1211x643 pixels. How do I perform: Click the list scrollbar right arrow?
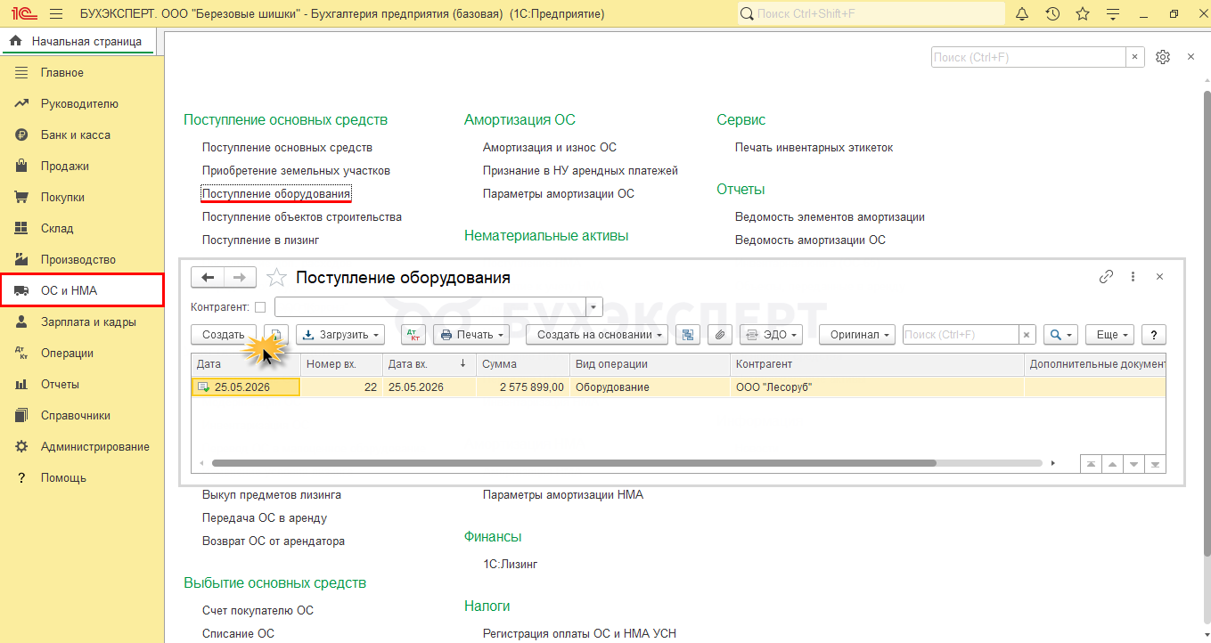click(x=1052, y=463)
